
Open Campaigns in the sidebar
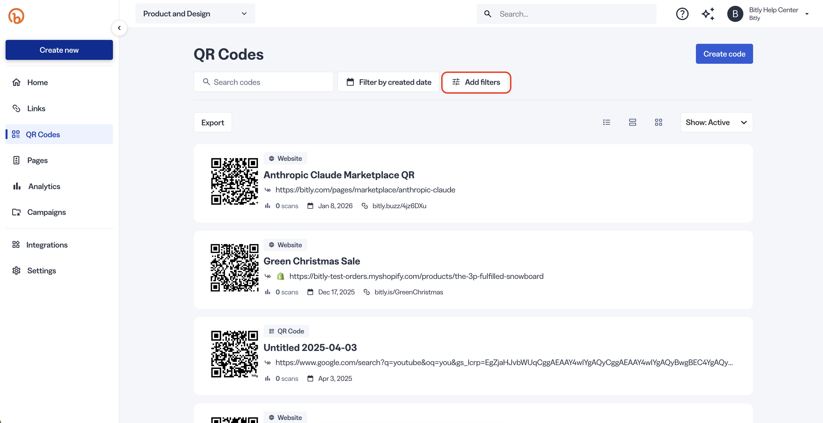point(59,212)
